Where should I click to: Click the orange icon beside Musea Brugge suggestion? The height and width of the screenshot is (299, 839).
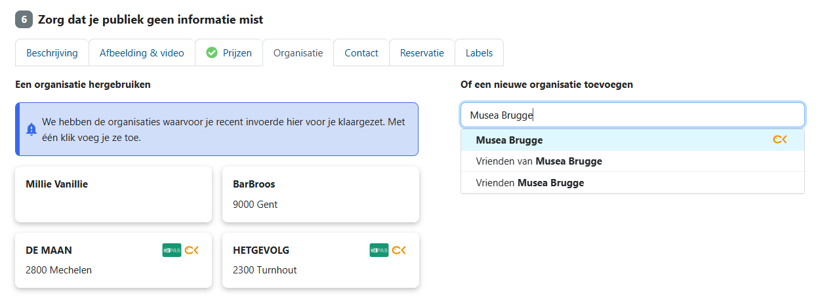[x=779, y=140]
